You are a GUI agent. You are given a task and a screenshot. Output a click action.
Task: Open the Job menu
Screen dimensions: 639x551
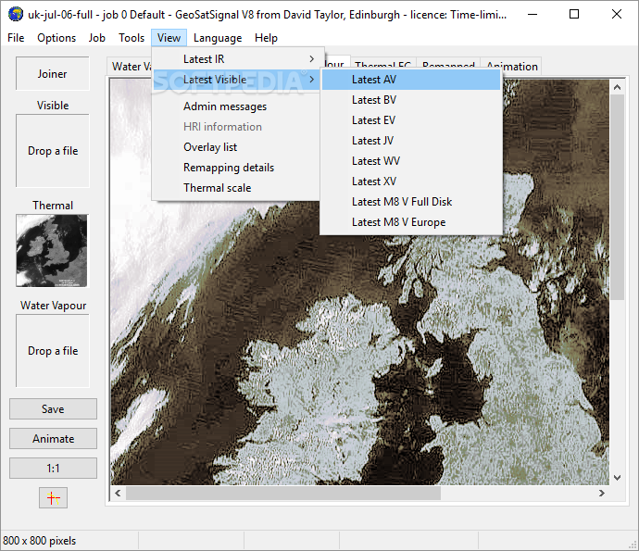pos(97,38)
